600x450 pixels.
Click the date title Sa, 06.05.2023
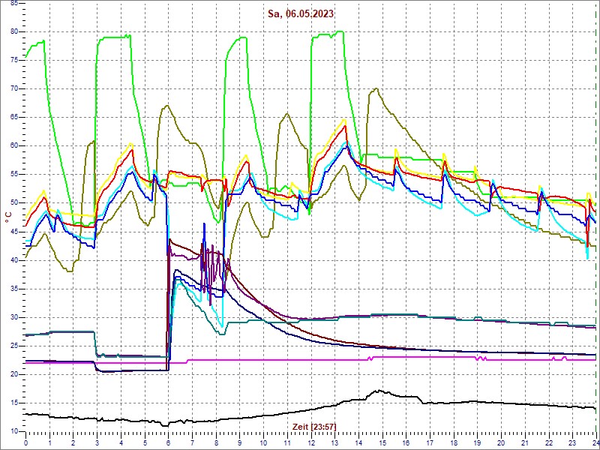[301, 14]
